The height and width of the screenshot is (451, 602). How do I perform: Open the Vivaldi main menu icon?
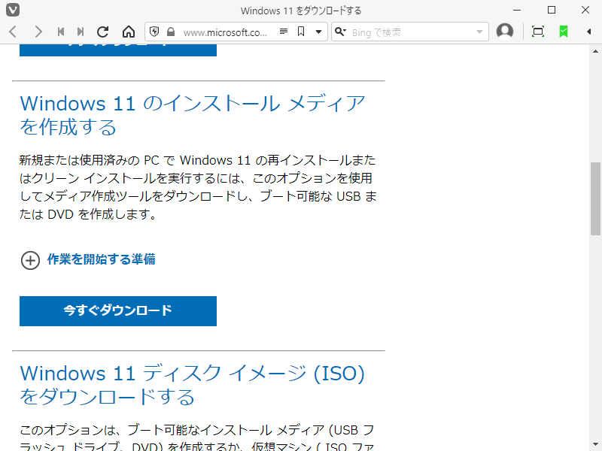[x=13, y=10]
